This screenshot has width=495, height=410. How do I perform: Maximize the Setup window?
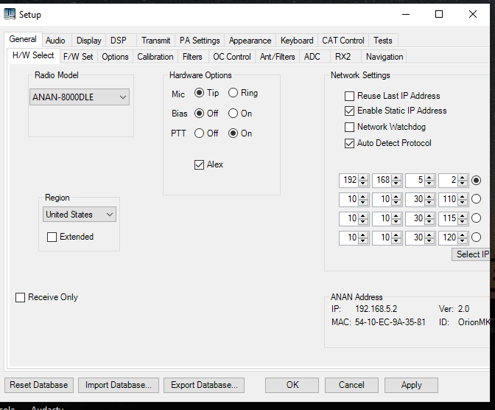439,14
